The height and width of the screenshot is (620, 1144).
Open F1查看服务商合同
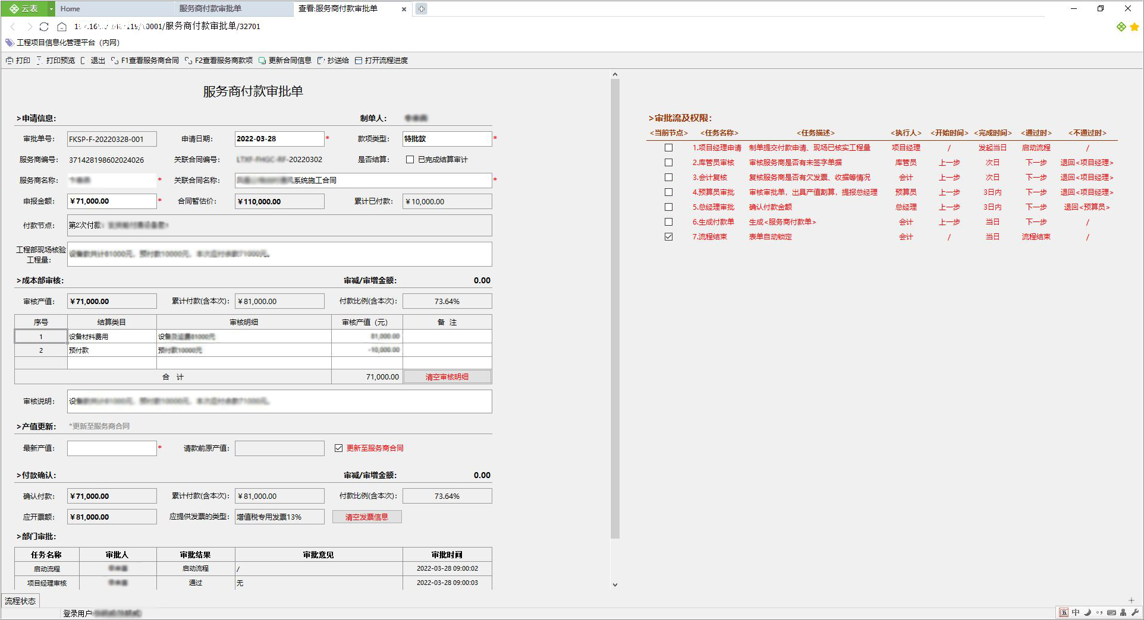[145, 61]
